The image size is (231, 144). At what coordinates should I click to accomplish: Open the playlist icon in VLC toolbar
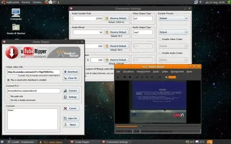160,77
